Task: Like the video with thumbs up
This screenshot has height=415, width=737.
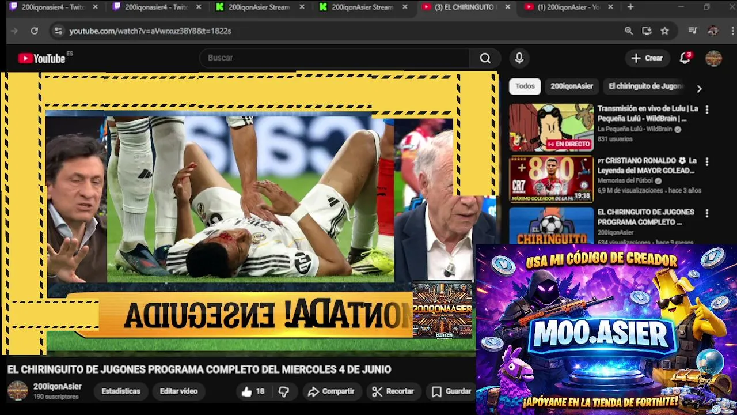Action: click(x=253, y=391)
